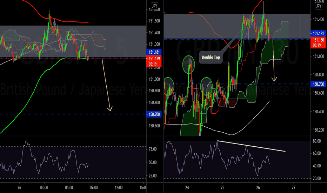The width and height of the screenshot is (327, 193).
Task: Click blue 151.181 price label on right chart
Action: [318, 33]
